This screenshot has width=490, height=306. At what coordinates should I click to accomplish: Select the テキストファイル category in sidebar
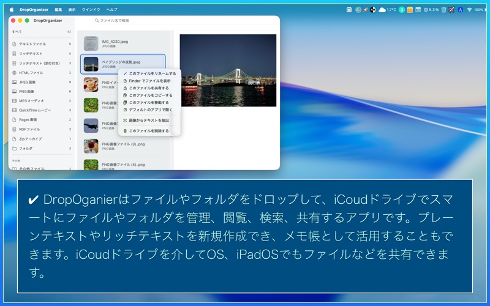[42, 44]
